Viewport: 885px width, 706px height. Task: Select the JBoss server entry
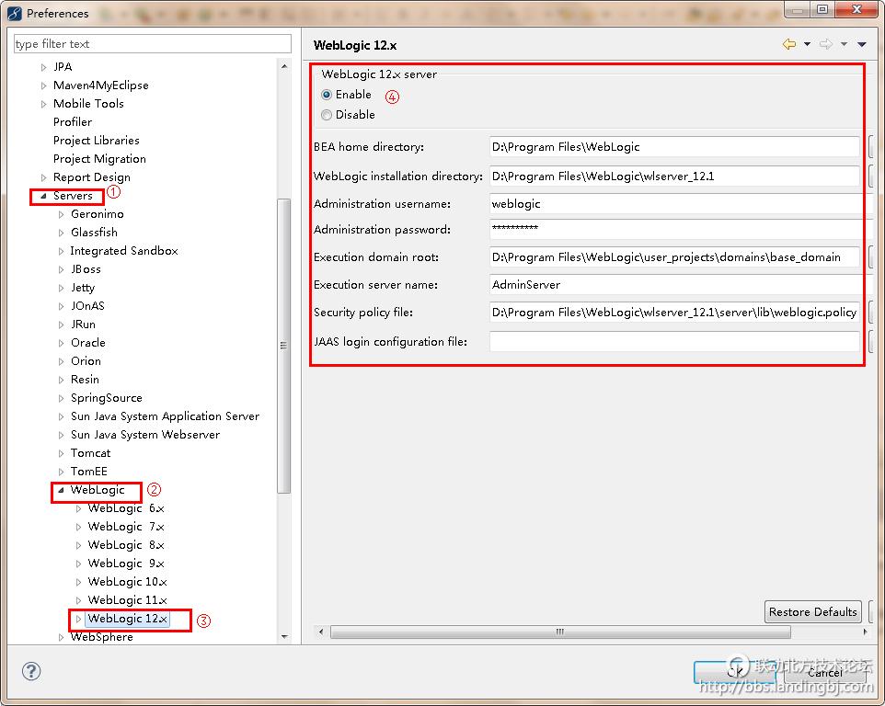click(x=86, y=269)
